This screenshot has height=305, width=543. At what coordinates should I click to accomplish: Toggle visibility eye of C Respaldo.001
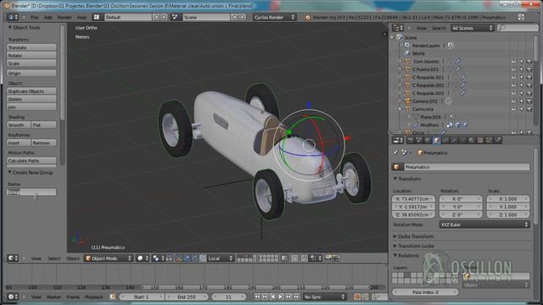[513, 77]
